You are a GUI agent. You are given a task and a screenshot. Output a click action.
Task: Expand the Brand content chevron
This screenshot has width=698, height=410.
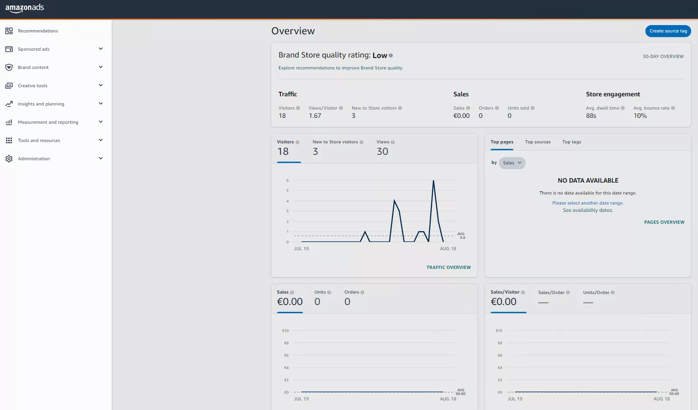pos(101,67)
